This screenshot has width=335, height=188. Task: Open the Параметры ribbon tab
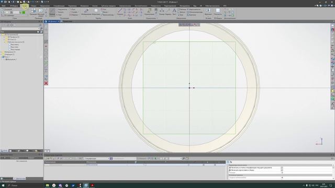point(73,6)
